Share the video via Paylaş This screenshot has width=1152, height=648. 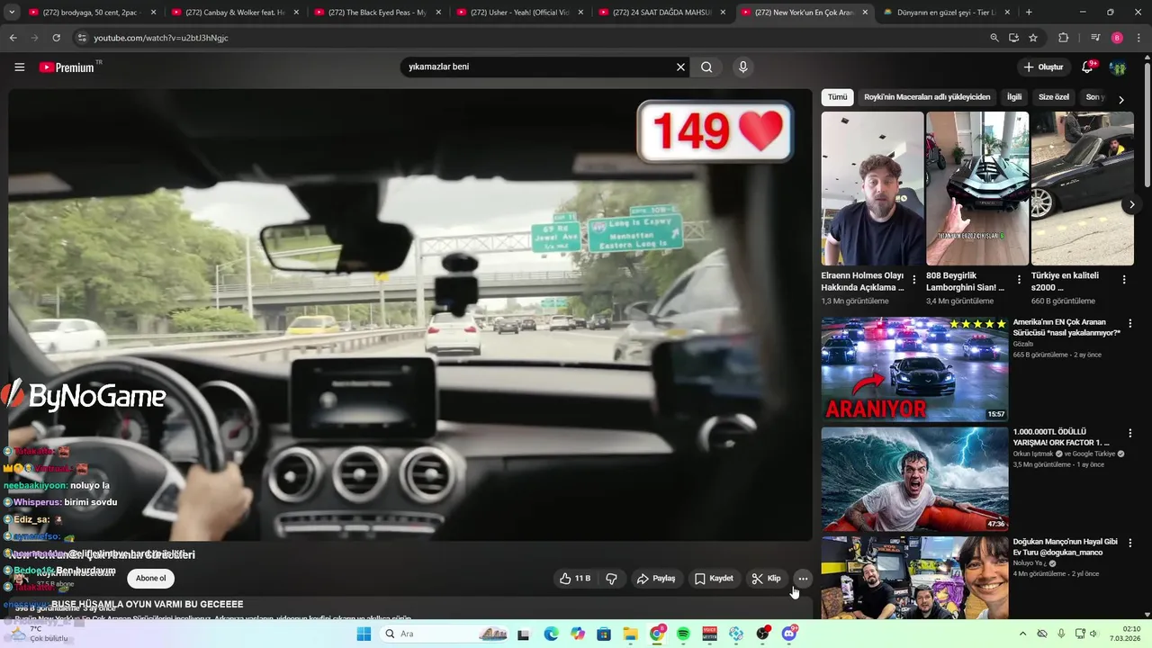[656, 579]
